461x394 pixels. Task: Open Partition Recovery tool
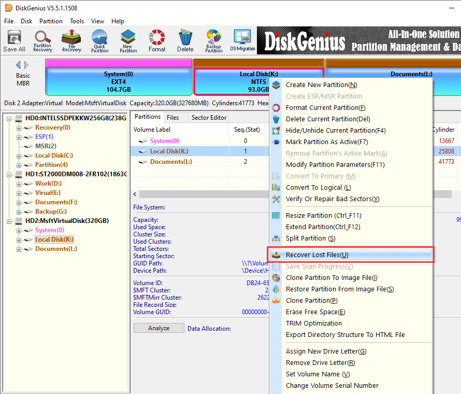click(42, 40)
